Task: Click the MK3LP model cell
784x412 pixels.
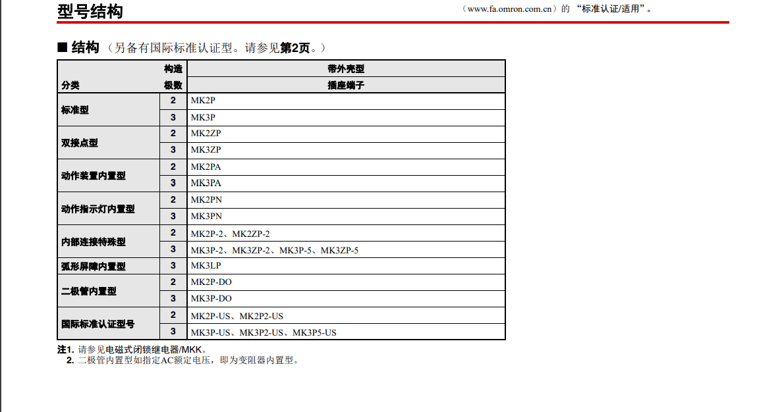Action: 206,266
